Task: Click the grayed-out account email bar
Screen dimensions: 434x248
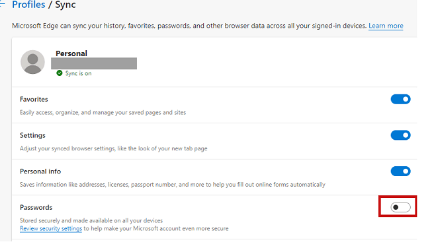Action: click(94, 63)
